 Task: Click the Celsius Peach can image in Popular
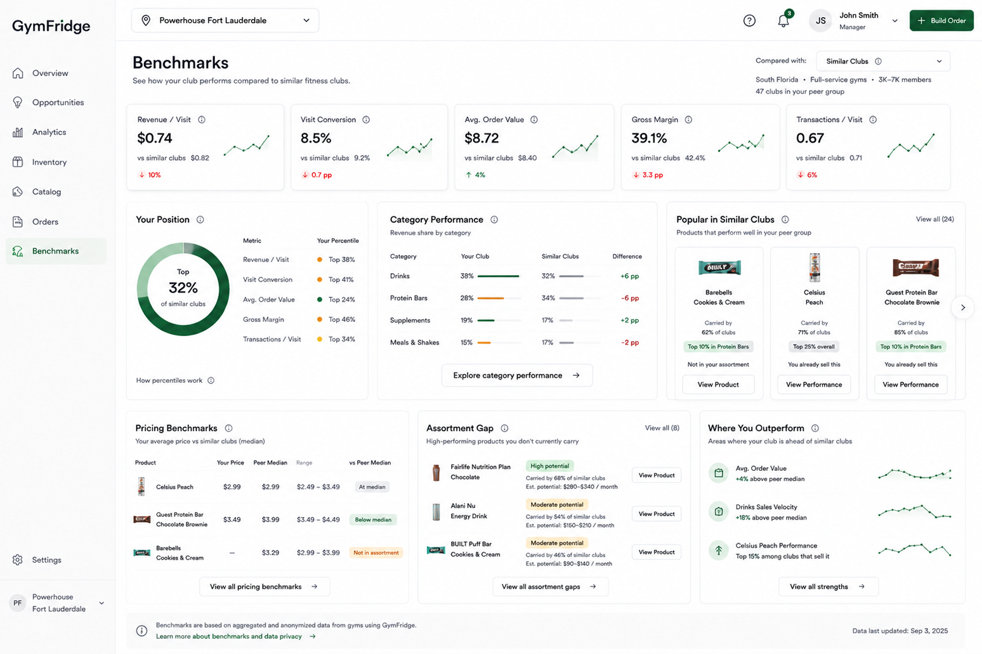point(815,267)
